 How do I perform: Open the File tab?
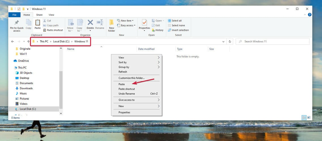coord(14,15)
